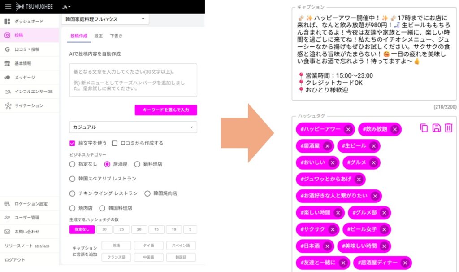Open the カジュアル tone dropdown
The width and height of the screenshot is (459, 272).
point(133,127)
